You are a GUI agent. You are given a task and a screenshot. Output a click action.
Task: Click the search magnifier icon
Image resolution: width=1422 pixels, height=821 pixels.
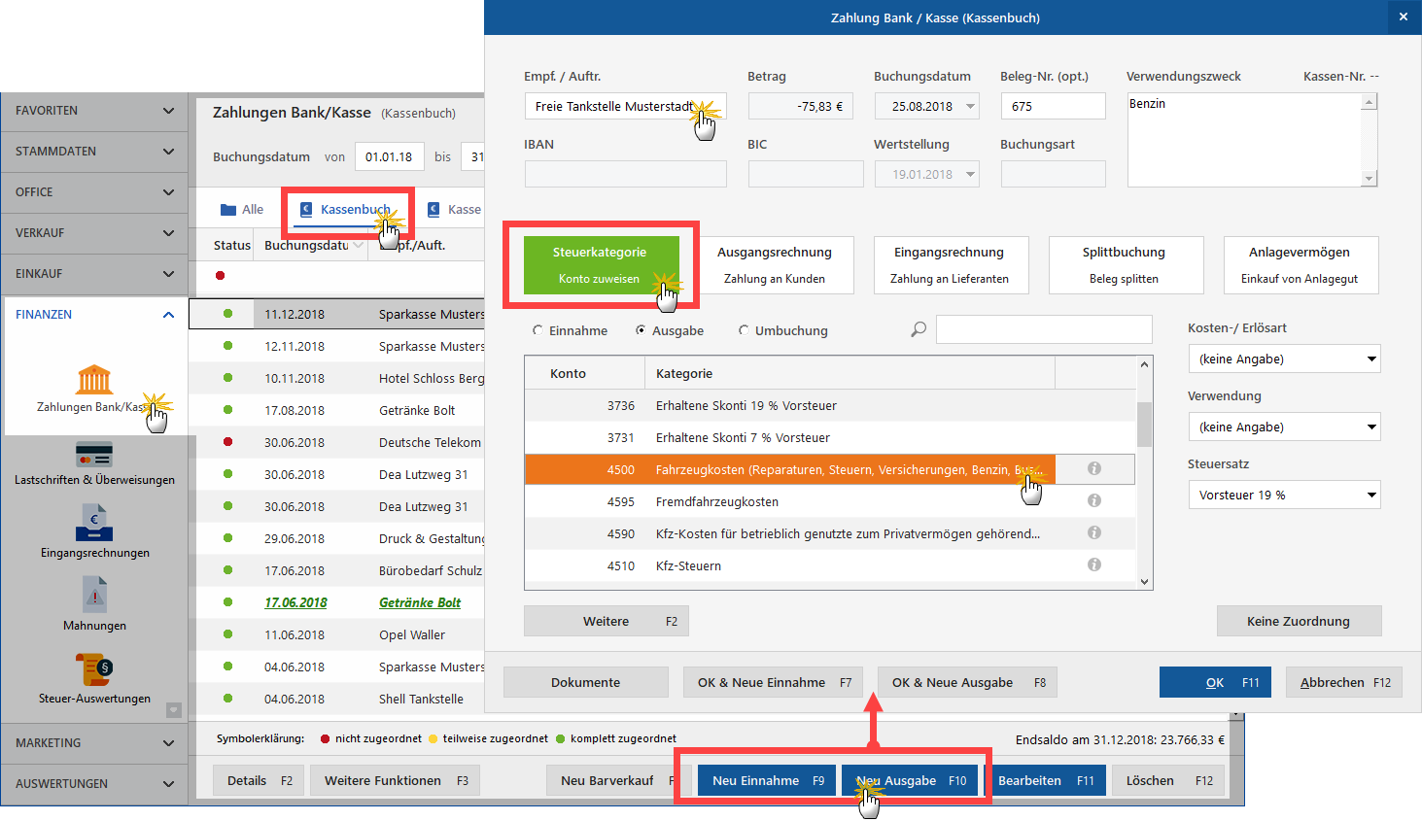point(919,329)
